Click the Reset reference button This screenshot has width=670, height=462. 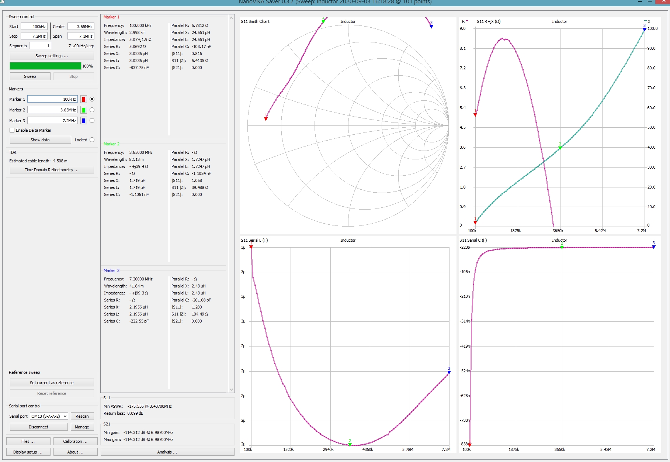[x=52, y=393]
